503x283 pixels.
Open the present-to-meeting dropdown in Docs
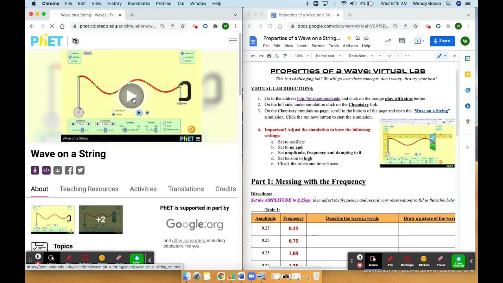pyautogui.click(x=419, y=41)
